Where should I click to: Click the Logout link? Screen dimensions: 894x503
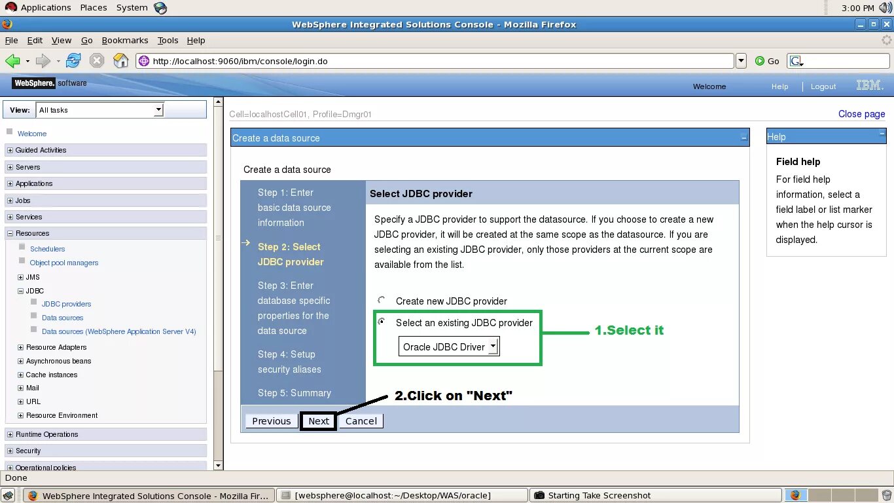pyautogui.click(x=823, y=86)
